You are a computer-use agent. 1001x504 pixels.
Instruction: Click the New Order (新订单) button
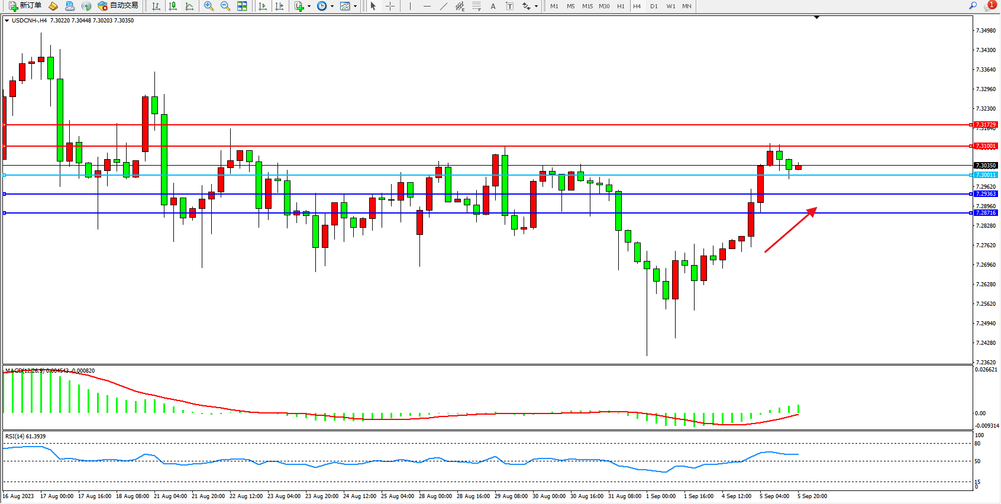(x=25, y=6)
